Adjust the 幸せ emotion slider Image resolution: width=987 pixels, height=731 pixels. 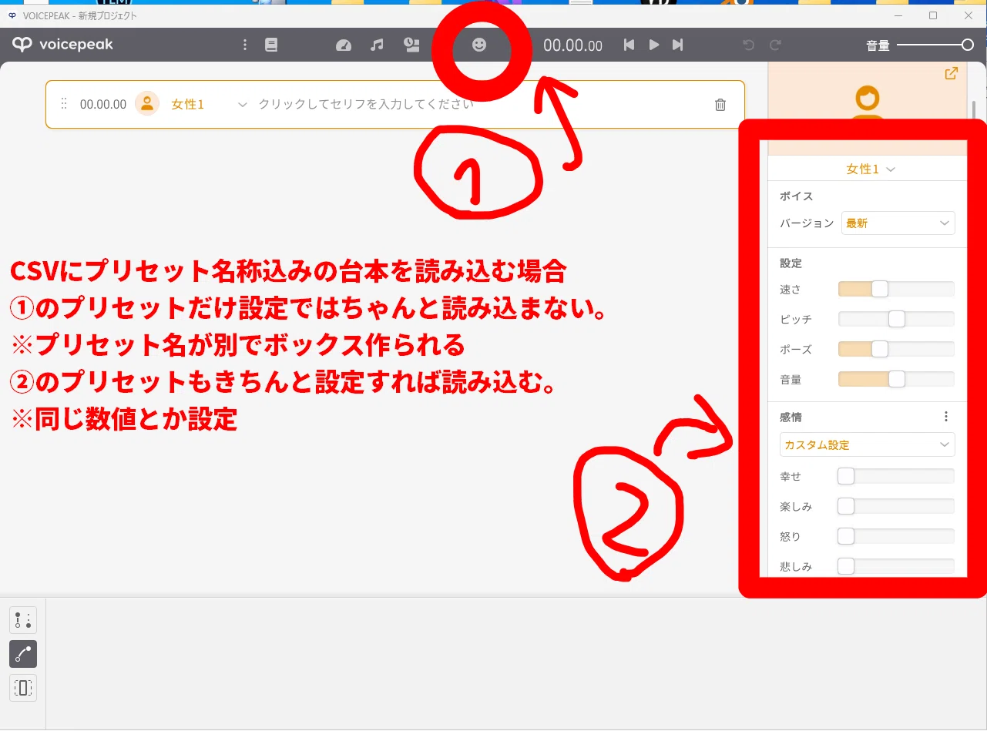point(896,476)
